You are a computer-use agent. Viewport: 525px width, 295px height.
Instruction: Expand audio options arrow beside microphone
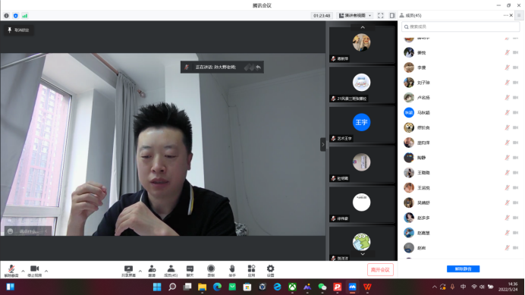[x=23, y=271]
